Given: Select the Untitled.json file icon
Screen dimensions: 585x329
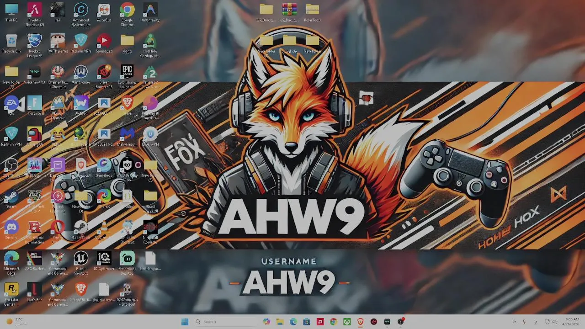Looking at the screenshot, I should 150,261.
